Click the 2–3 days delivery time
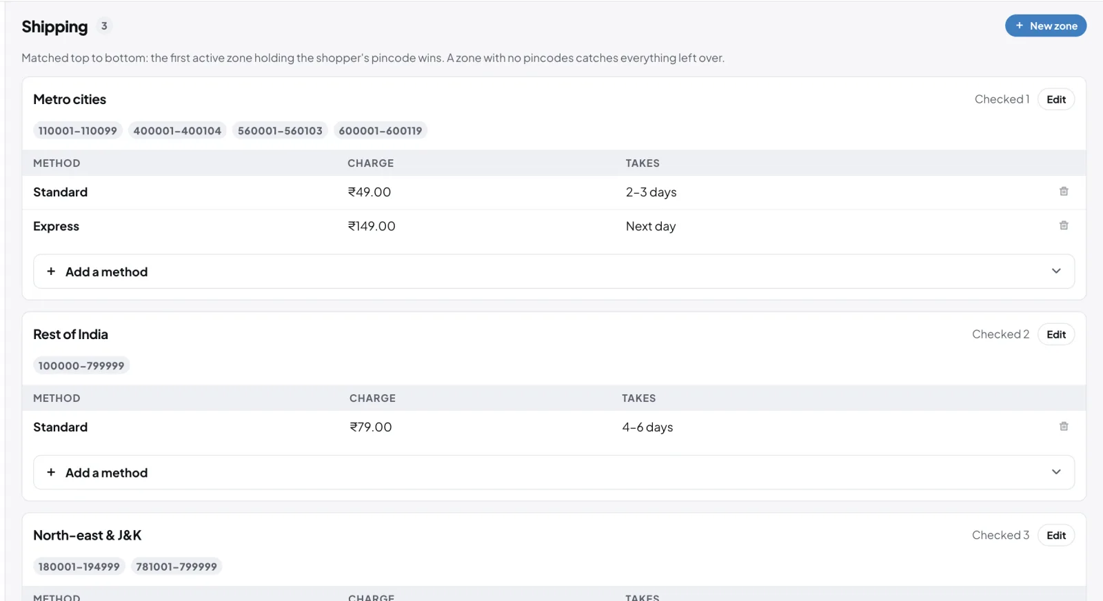The image size is (1103, 601). click(x=651, y=192)
